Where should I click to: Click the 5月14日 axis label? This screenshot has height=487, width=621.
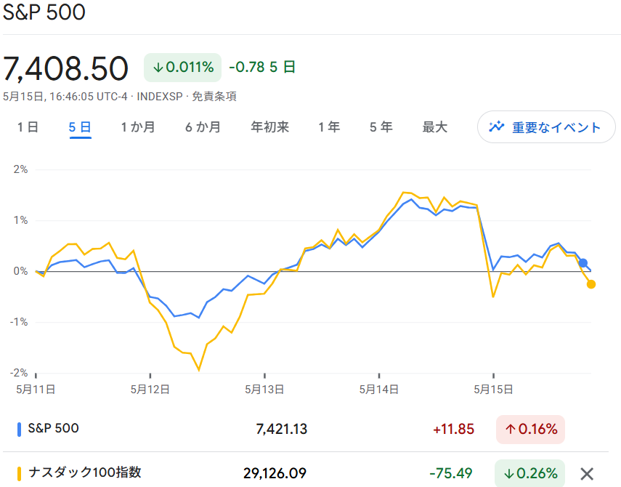[379, 390]
